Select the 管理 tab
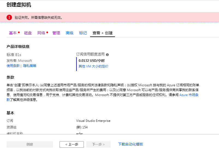The image size is (219, 151). pyautogui.click(x=56, y=33)
